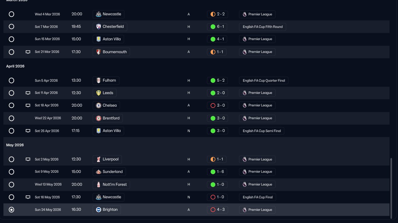
Task: Click the TV icon for the FA Cup Final
Action: (28, 197)
